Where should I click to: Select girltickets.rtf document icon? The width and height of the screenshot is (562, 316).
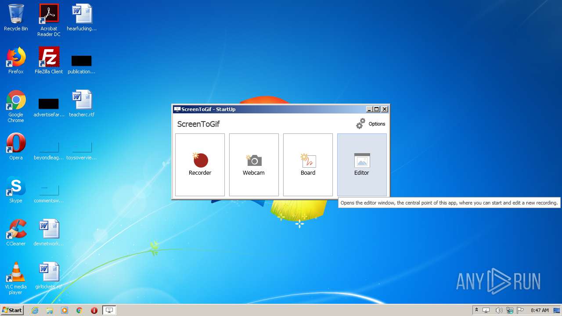[x=49, y=276]
